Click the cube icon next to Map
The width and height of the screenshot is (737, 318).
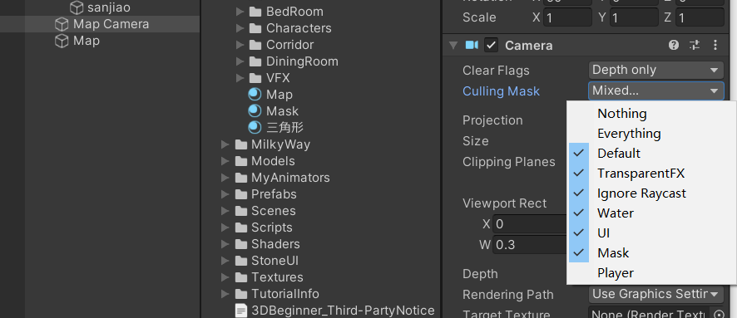(62, 41)
